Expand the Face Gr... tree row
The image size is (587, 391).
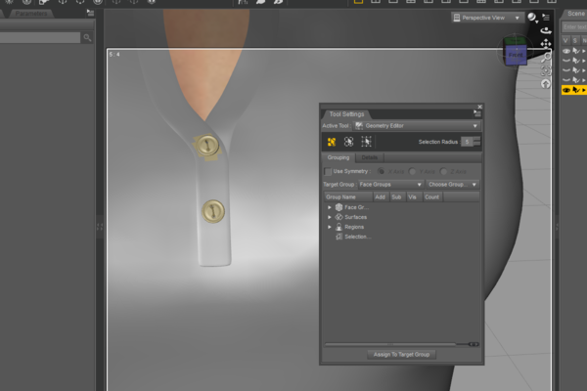(x=330, y=207)
